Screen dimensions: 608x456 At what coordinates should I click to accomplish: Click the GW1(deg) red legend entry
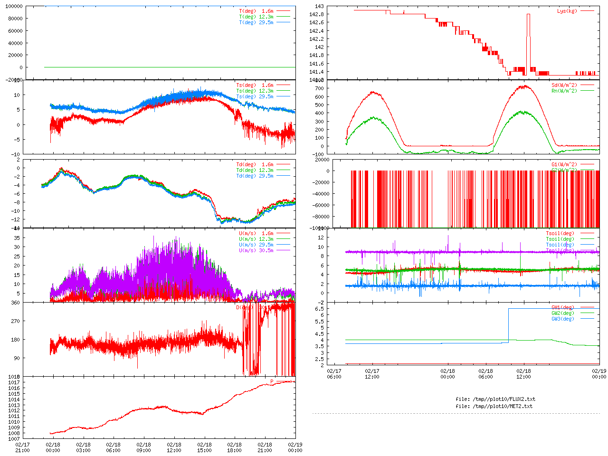[x=562, y=307]
